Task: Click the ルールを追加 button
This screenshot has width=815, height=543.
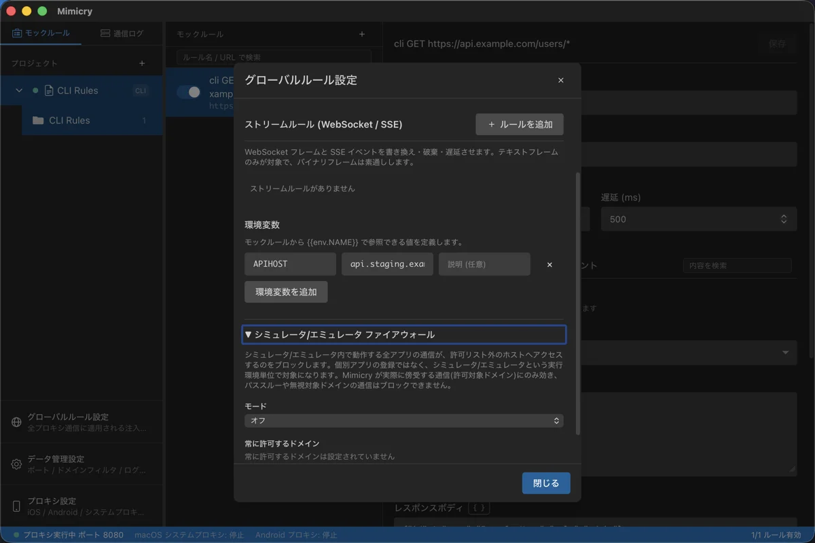Action: click(520, 124)
